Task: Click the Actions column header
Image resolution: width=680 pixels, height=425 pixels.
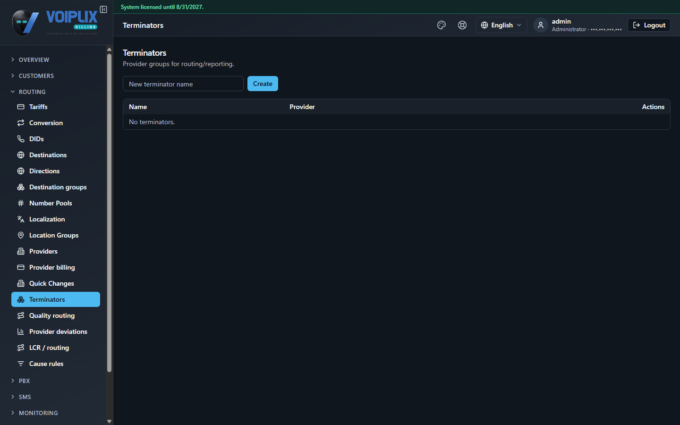Action: (x=653, y=107)
